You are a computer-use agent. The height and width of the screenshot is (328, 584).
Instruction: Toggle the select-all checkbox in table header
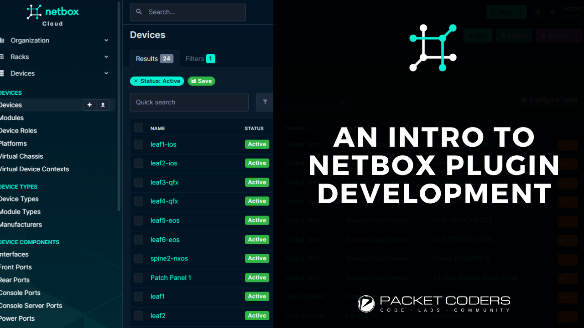click(x=139, y=128)
